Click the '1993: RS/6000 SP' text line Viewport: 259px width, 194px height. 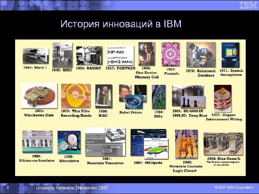click(188, 111)
